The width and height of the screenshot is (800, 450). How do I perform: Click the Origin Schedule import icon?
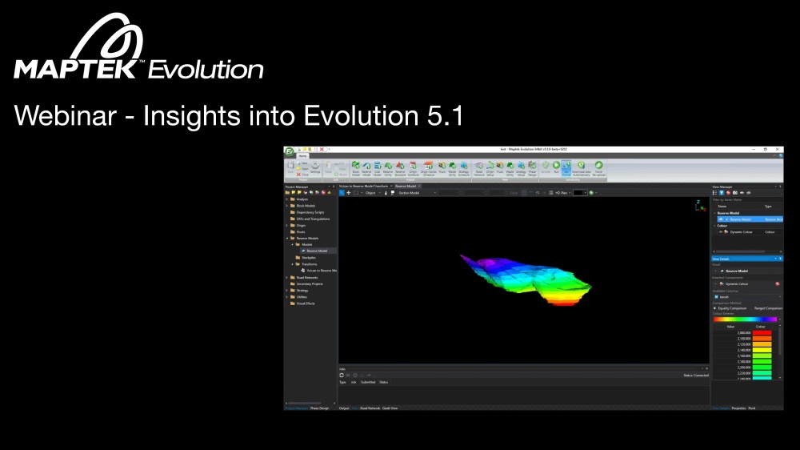[414, 169]
